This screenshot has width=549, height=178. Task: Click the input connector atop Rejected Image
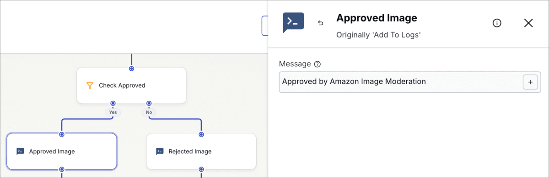(x=201, y=134)
